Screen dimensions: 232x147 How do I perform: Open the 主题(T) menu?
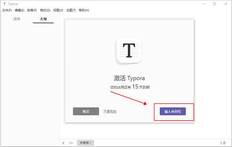tap(71, 10)
